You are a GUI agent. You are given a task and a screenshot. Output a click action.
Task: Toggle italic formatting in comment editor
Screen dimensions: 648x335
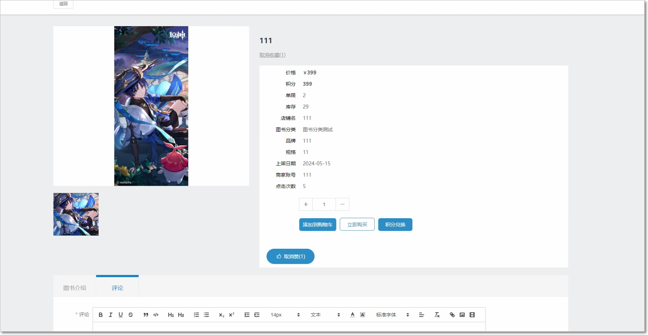click(110, 315)
